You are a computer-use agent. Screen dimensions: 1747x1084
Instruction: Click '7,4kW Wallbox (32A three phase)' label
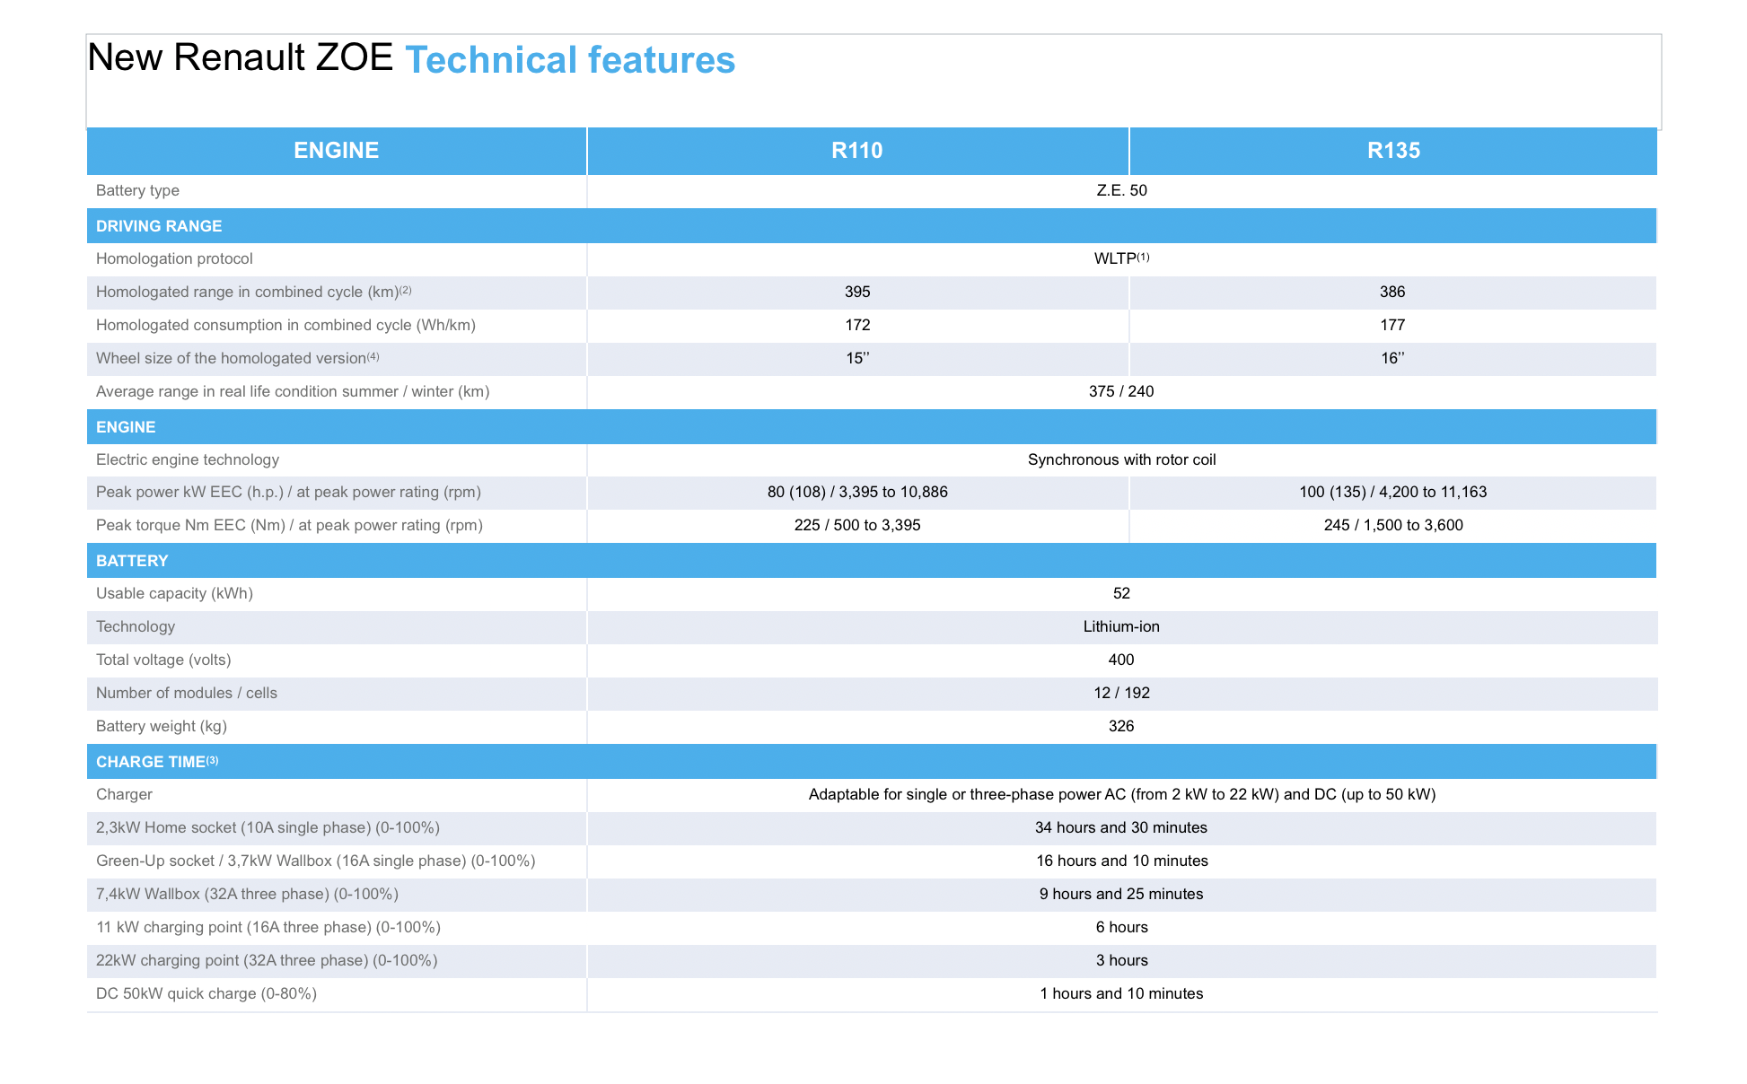[x=247, y=894]
